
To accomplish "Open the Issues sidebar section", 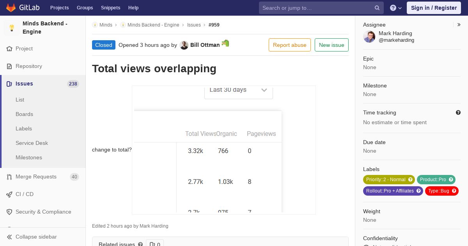I will (x=24, y=84).
